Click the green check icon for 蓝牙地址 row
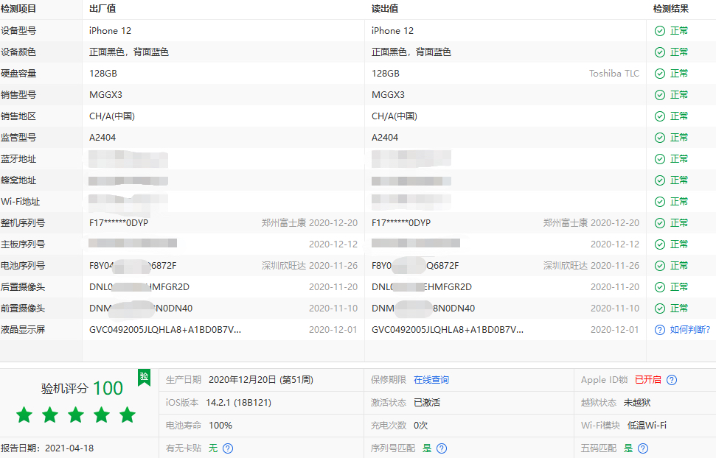This screenshot has width=716, height=458. 660,159
